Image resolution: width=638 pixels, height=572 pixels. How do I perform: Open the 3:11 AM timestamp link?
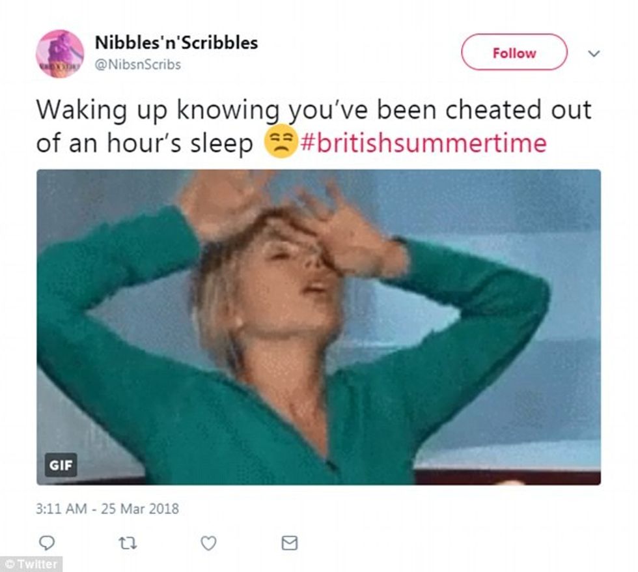61,509
